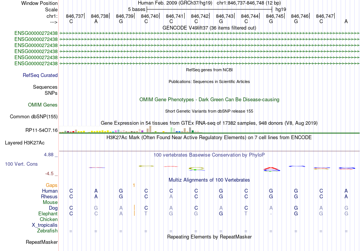Select the Chicken alignment row label
The height and width of the screenshot is (251, 360).
[49, 219]
